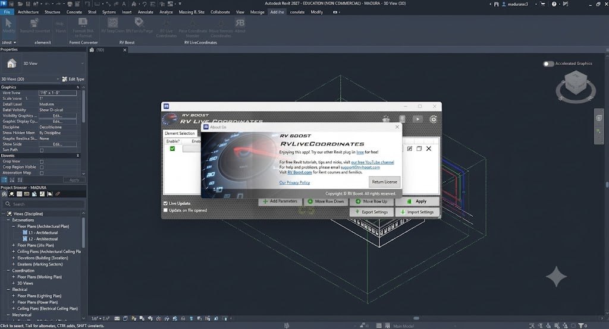Image resolution: width=609 pixels, height=329 pixels.
Task: Click the Undo arrow in quick access toolbar
Action: tap(48, 4)
